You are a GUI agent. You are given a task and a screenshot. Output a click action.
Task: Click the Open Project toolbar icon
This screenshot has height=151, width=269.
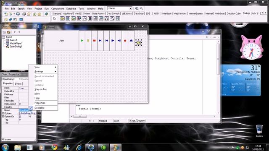point(29,14)
